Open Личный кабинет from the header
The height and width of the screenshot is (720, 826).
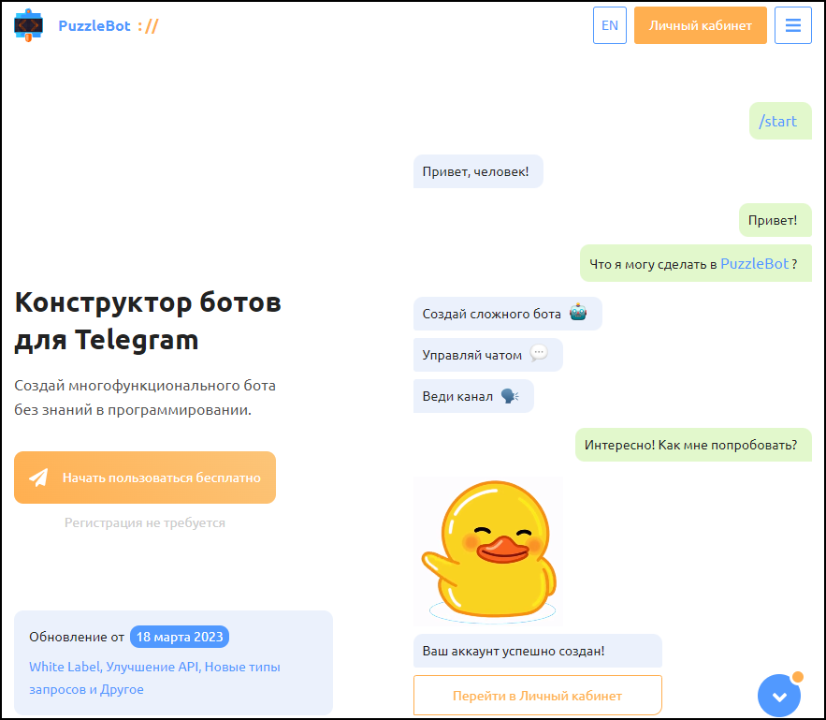click(700, 25)
